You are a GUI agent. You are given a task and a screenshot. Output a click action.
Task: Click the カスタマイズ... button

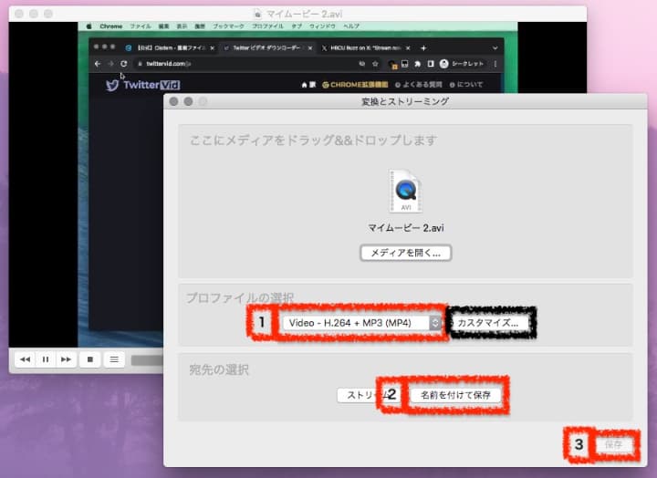[492, 323]
